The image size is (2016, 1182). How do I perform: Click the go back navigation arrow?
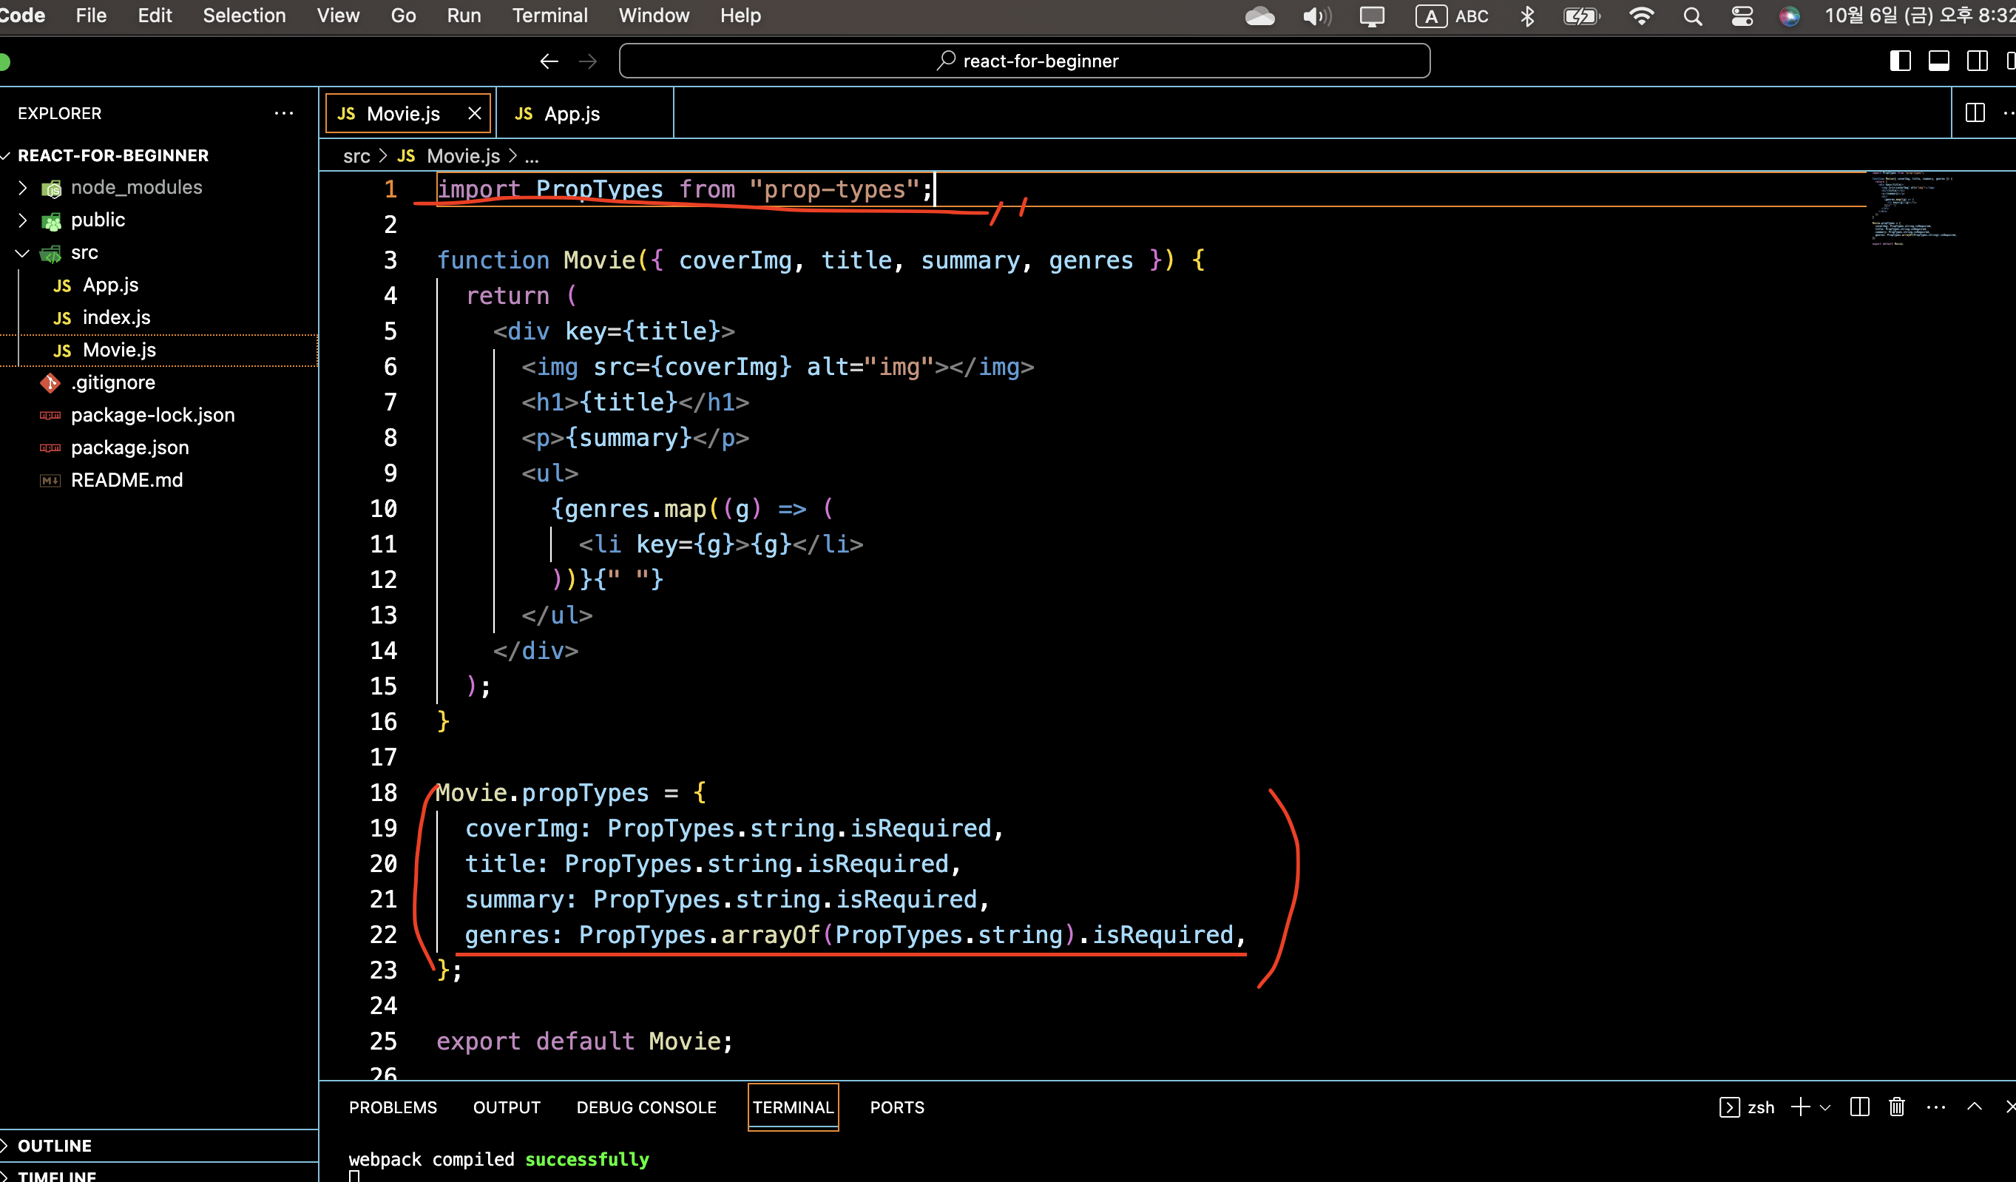(549, 61)
